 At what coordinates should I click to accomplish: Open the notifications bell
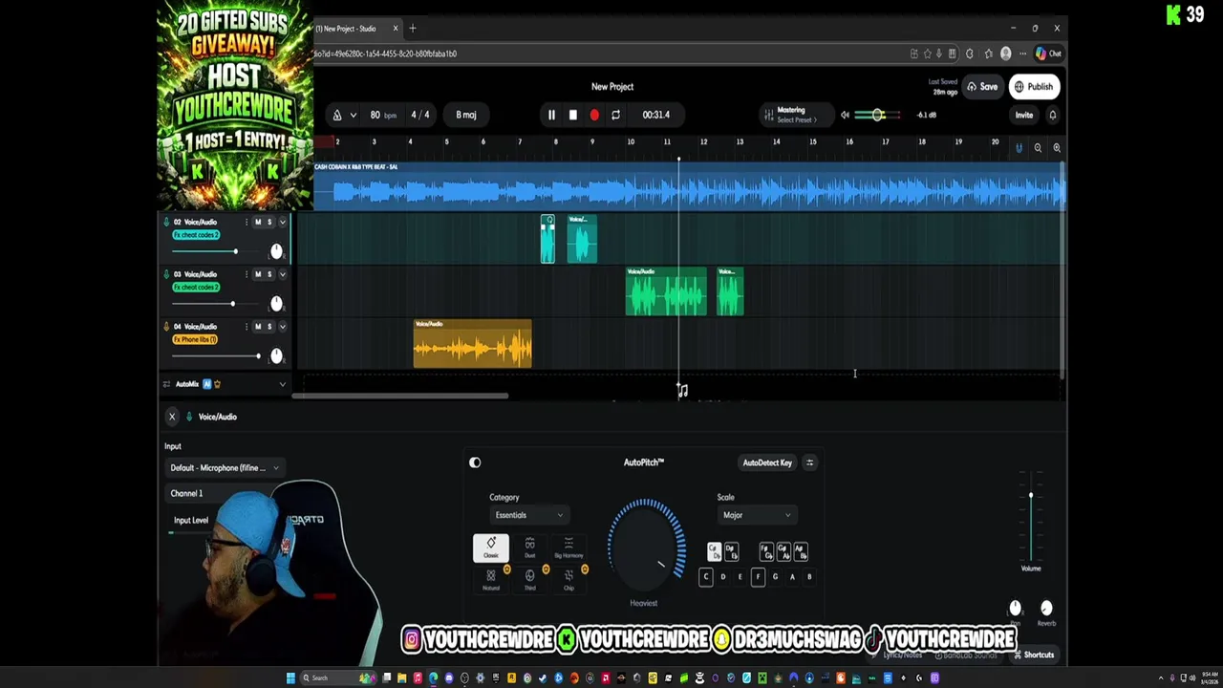[1052, 115]
